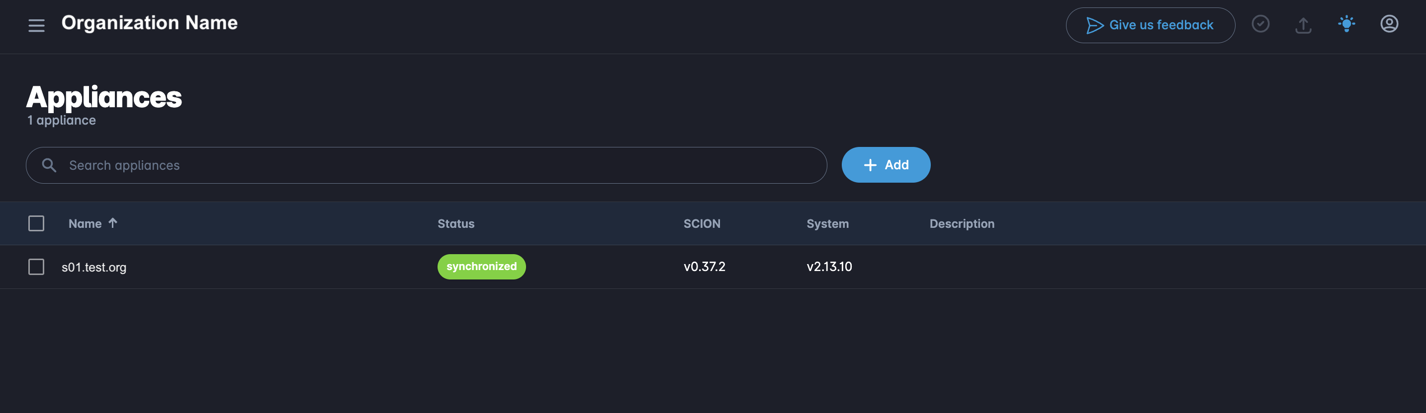Viewport: 1426px width, 413px height.
Task: Open the s01.test.org appliance entry
Action: (x=94, y=268)
